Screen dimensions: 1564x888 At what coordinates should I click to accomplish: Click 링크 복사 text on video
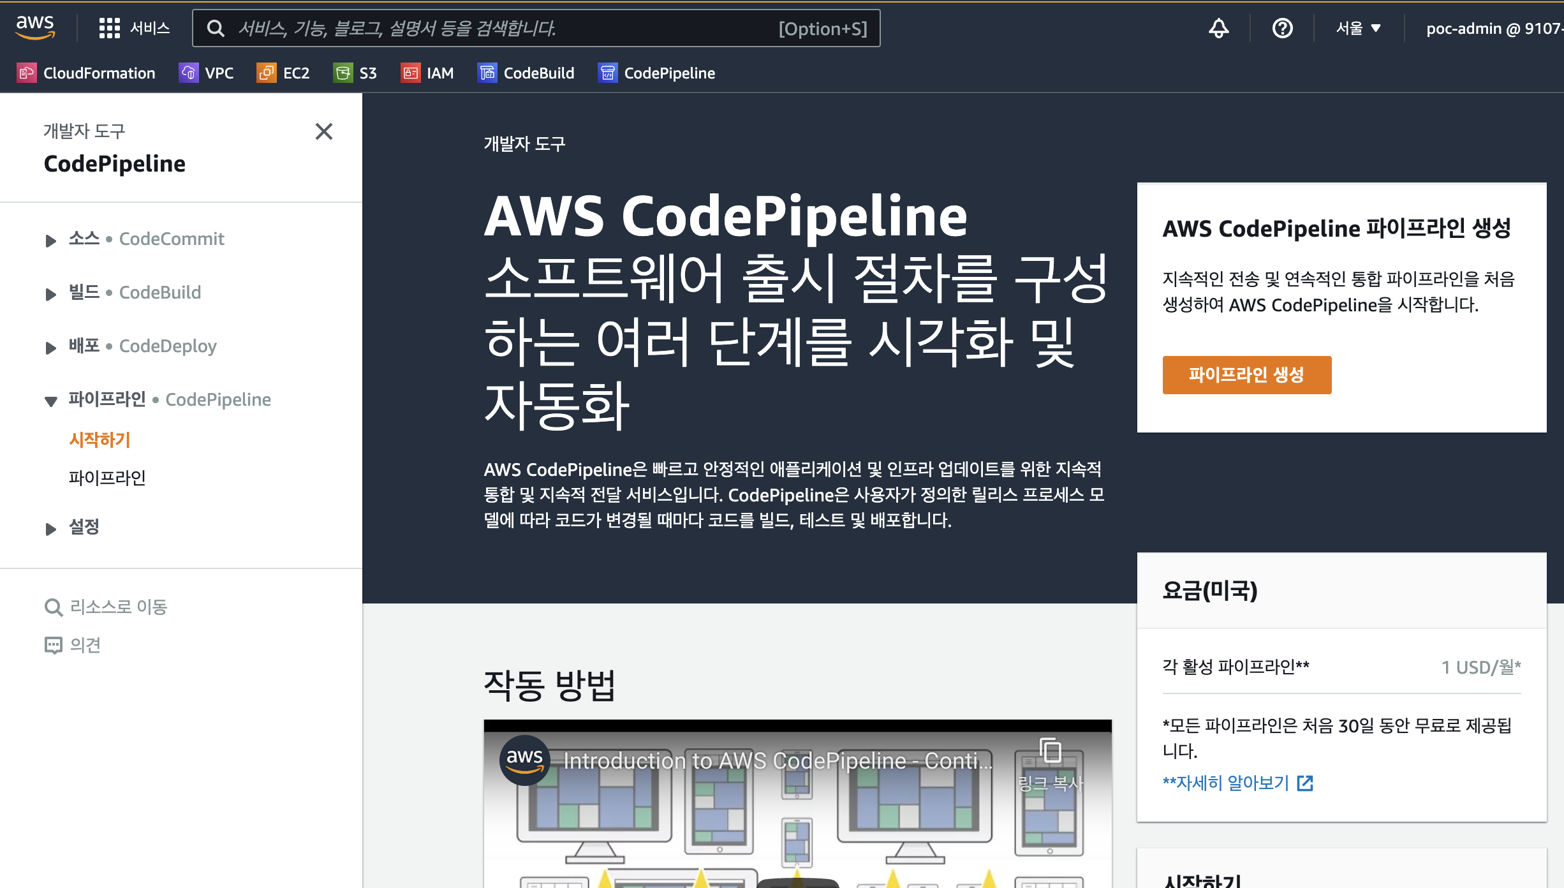pyautogui.click(x=1050, y=783)
